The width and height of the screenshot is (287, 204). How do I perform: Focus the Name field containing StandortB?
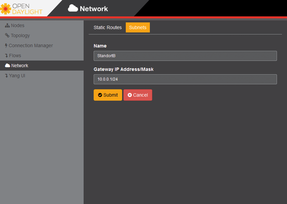(185, 56)
